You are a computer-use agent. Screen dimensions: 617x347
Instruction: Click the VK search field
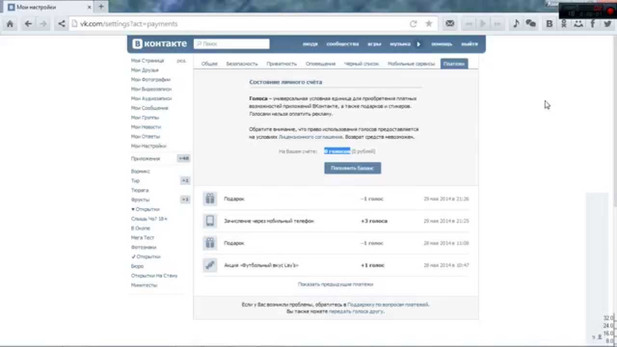pyautogui.click(x=231, y=44)
